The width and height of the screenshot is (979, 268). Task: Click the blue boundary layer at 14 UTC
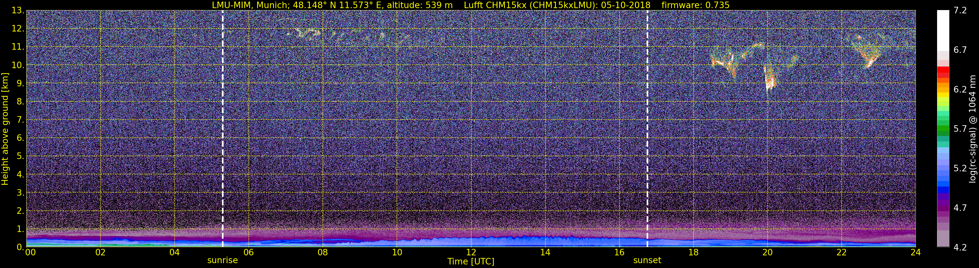(x=545, y=242)
